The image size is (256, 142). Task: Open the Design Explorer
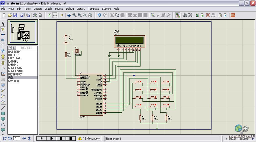[197, 15]
